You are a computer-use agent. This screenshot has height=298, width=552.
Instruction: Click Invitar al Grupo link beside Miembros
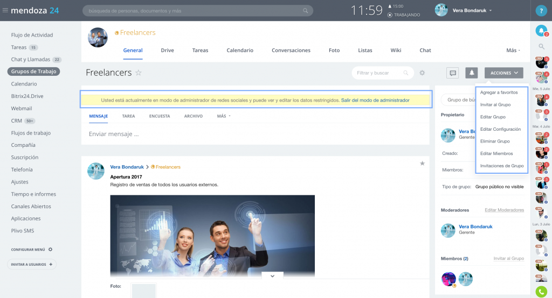point(508,259)
